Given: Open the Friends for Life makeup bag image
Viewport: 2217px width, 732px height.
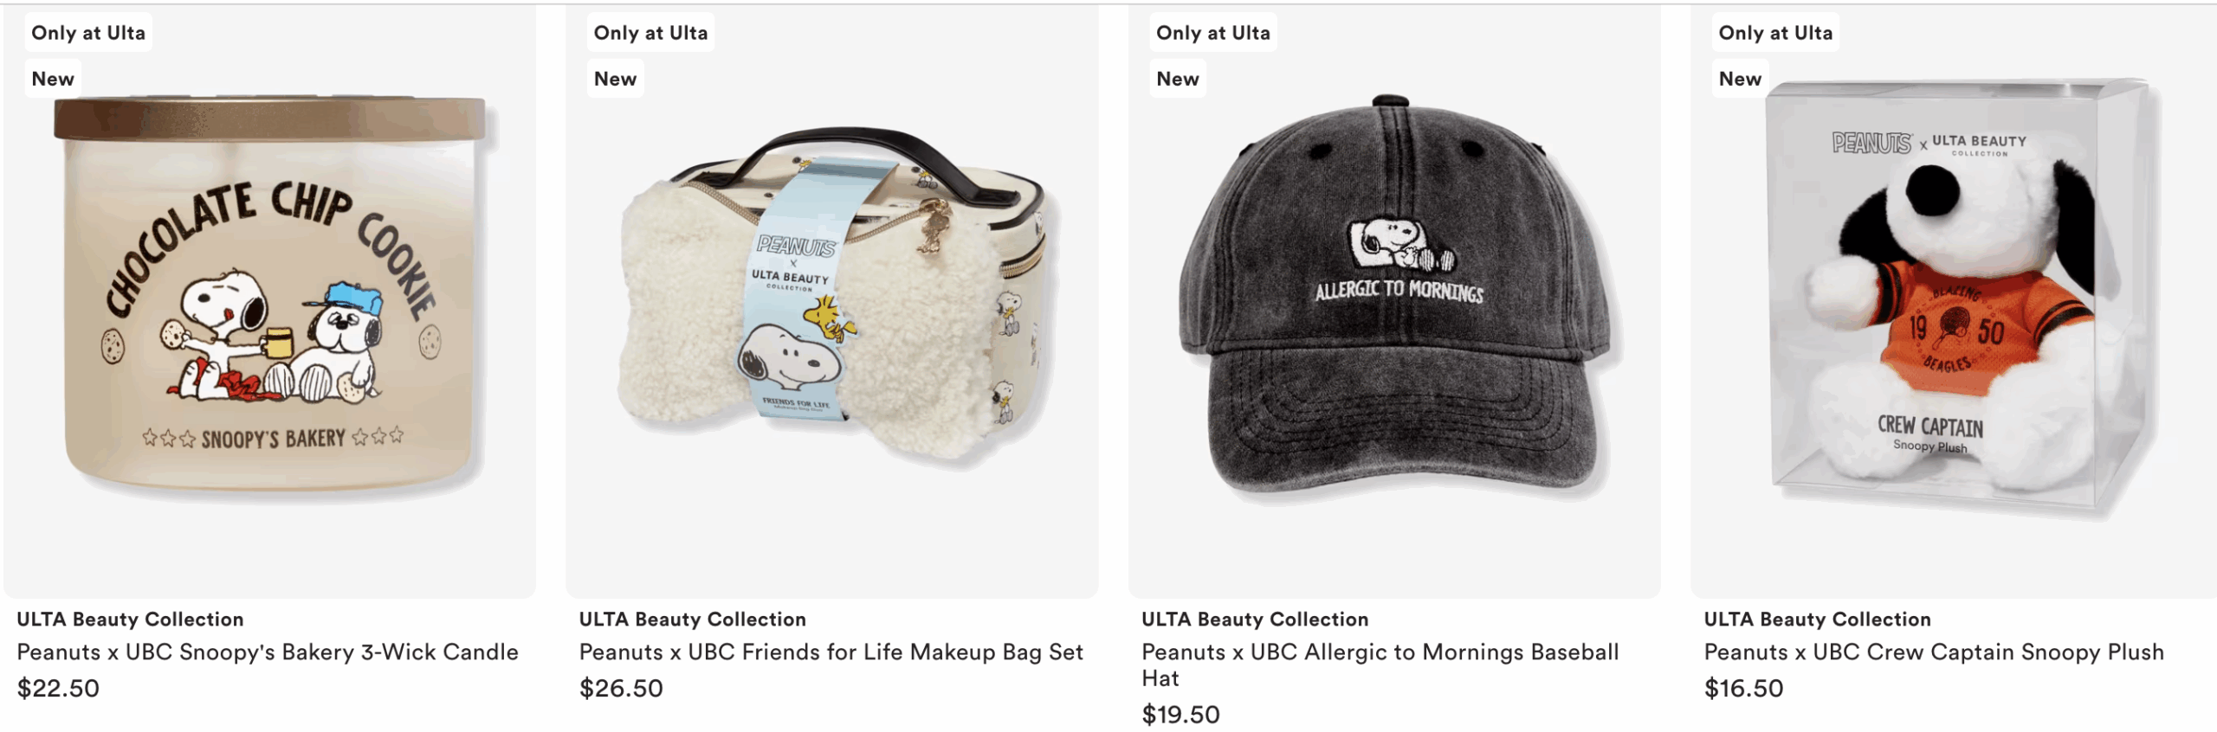Looking at the screenshot, I should point(832,301).
